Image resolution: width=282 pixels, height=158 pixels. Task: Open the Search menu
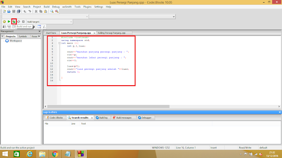[26, 7]
